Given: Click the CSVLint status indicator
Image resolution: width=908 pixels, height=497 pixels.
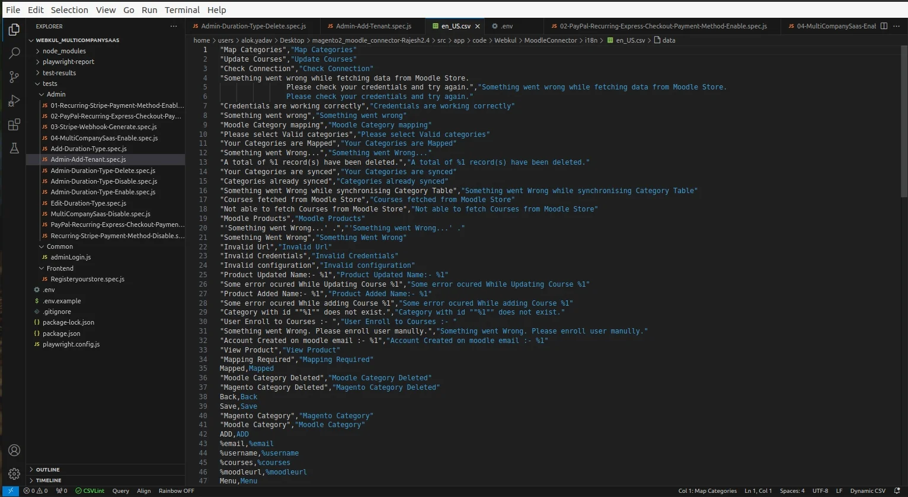Looking at the screenshot, I should tap(89, 491).
